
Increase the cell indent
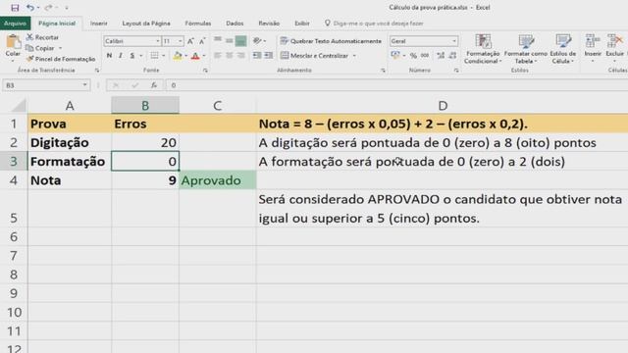tap(269, 56)
